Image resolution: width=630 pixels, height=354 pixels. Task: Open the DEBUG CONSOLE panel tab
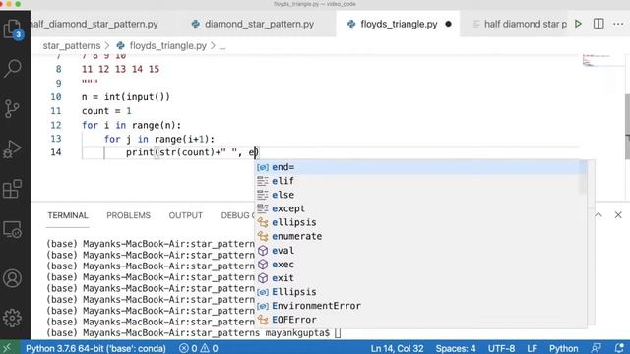238,215
